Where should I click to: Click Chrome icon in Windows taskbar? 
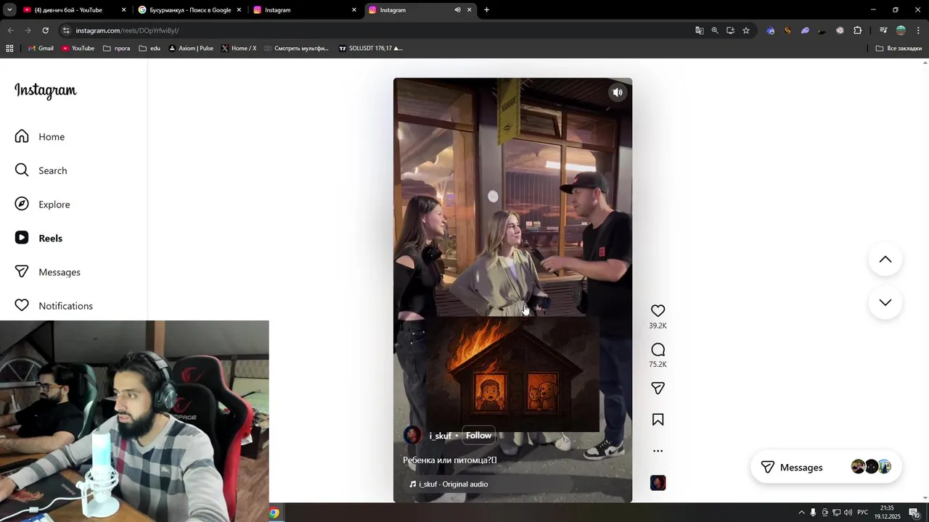(x=274, y=513)
